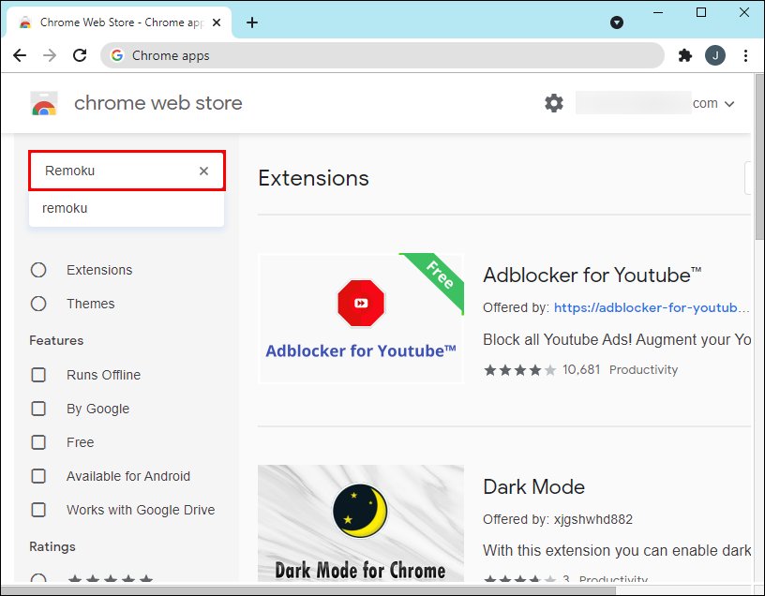The image size is (765, 596).
Task: Click the round dropdown arrow icon in the title bar
Action: pos(617,22)
